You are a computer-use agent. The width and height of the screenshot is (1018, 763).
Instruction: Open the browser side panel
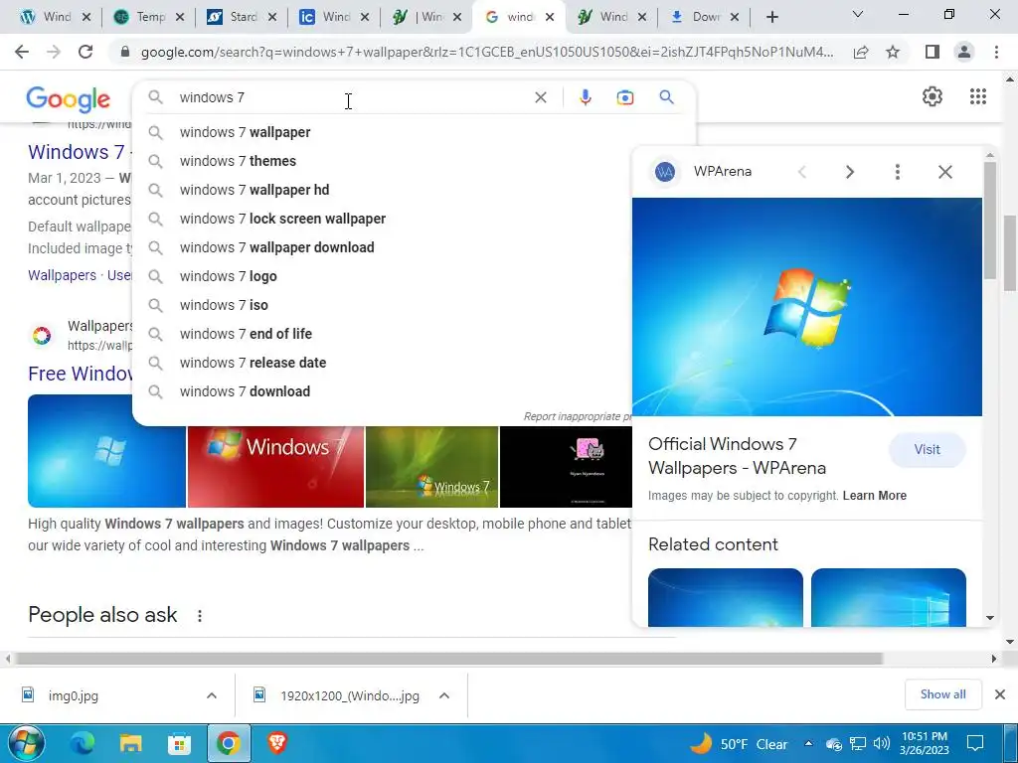point(933,52)
